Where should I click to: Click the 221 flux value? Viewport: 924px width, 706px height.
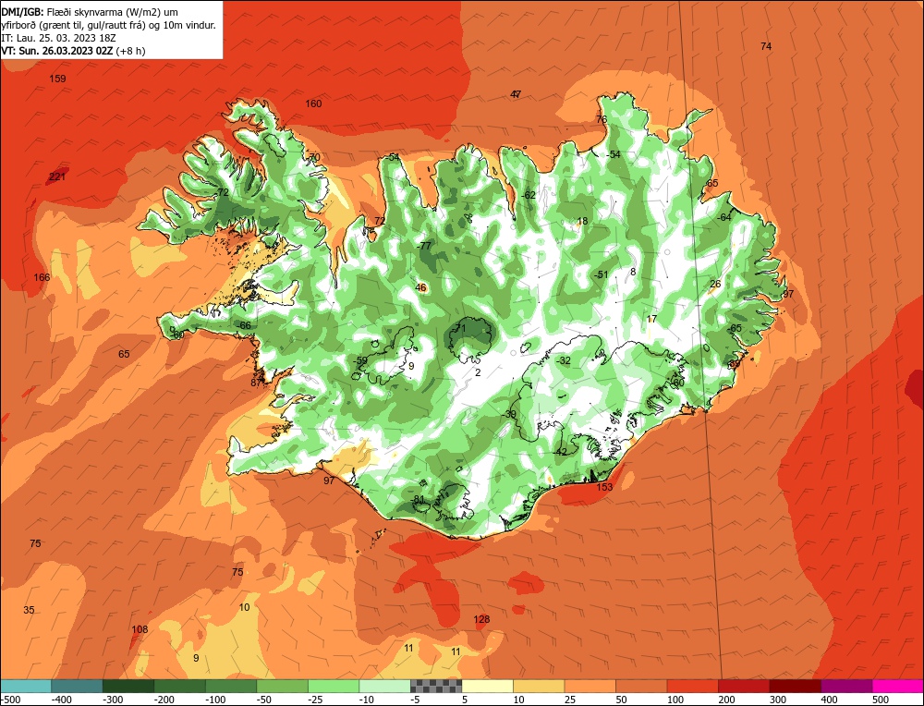point(57,176)
